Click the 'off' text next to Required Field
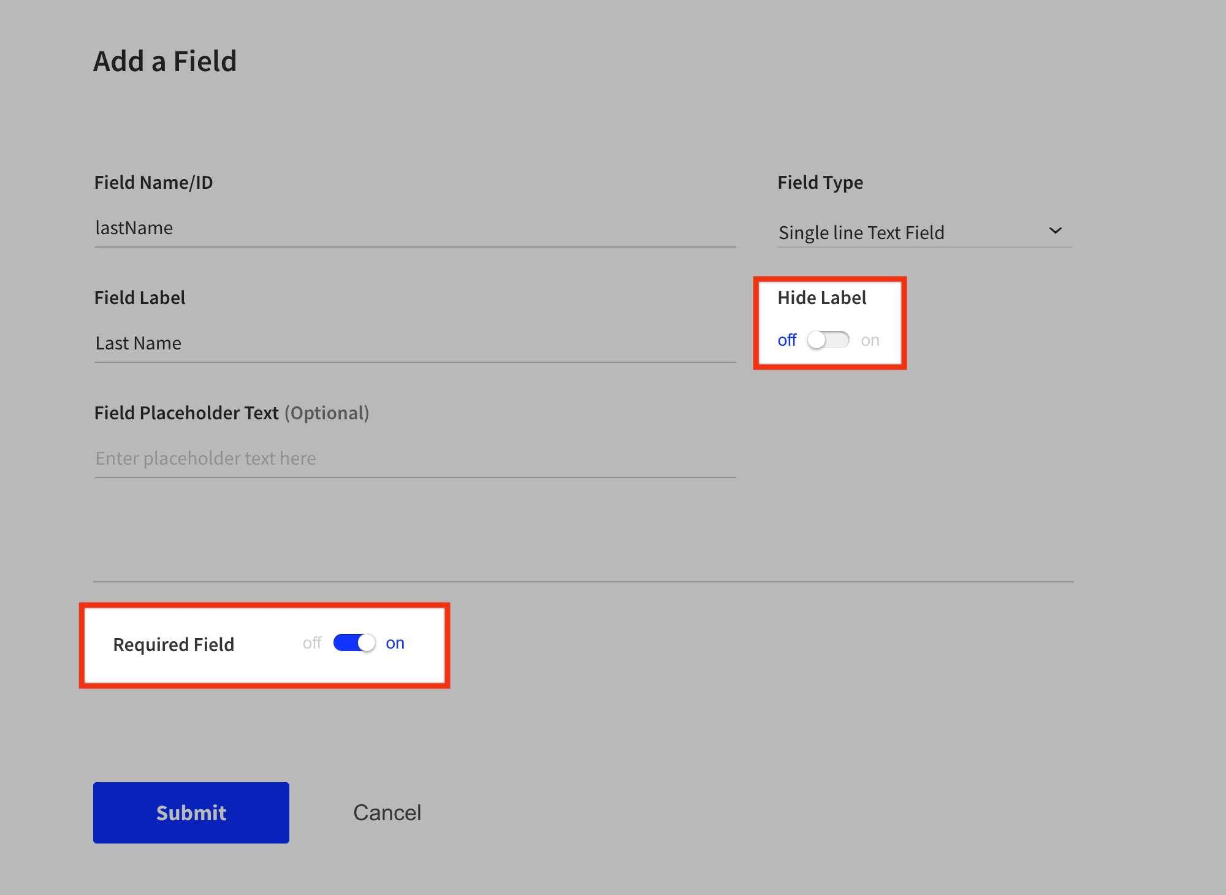Viewport: 1226px width, 895px height. tap(312, 643)
